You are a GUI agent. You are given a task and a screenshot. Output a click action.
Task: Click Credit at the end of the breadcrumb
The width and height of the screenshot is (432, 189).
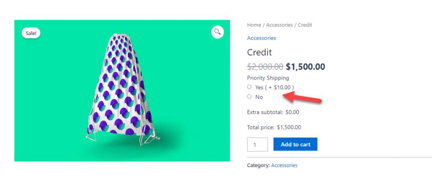(305, 25)
